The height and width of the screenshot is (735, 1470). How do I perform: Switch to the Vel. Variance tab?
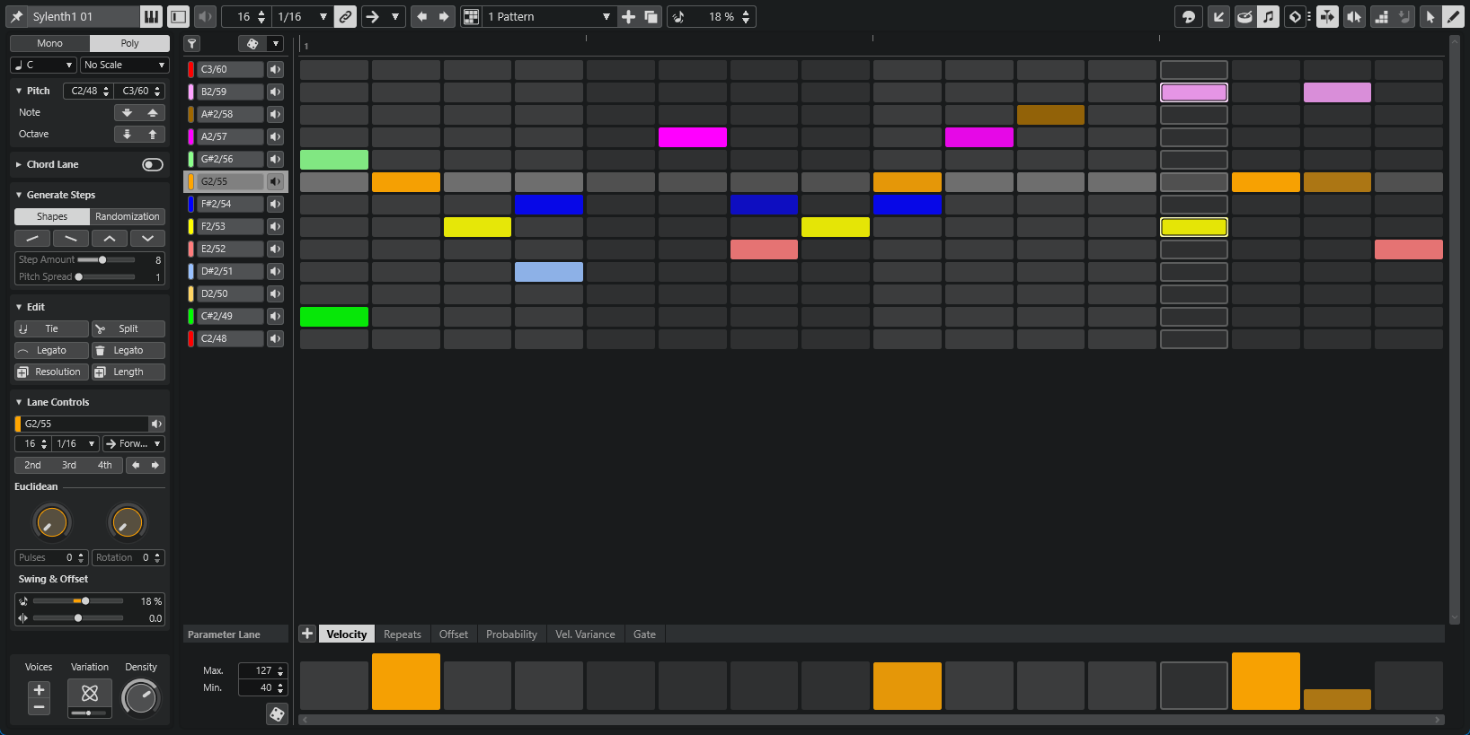tap(585, 634)
